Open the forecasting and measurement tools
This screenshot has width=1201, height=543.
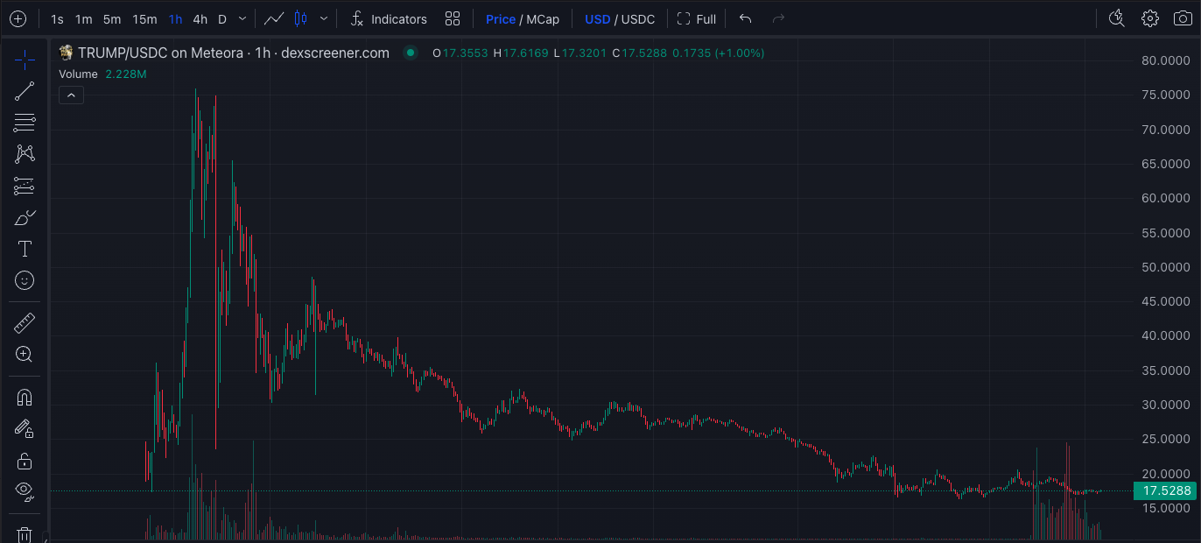click(x=25, y=186)
